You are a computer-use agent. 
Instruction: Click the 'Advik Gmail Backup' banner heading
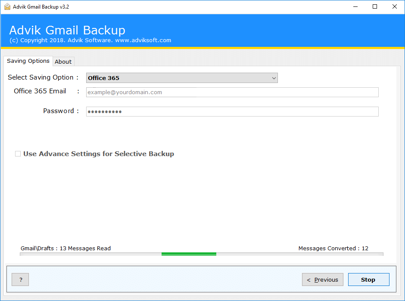pyautogui.click(x=67, y=30)
